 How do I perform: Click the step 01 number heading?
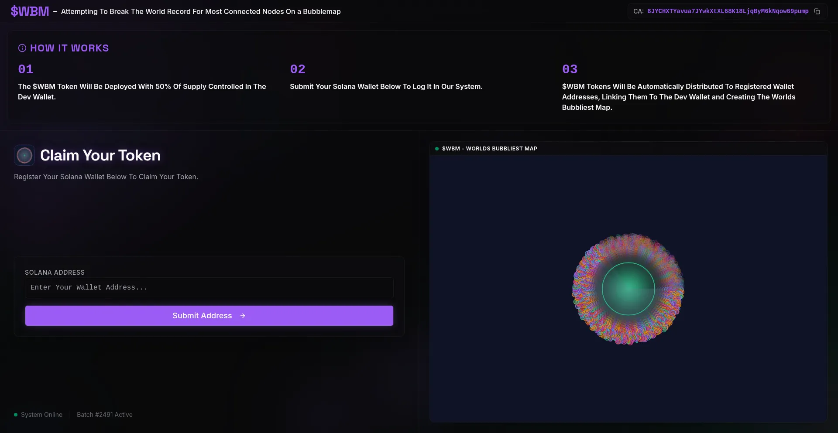(26, 69)
